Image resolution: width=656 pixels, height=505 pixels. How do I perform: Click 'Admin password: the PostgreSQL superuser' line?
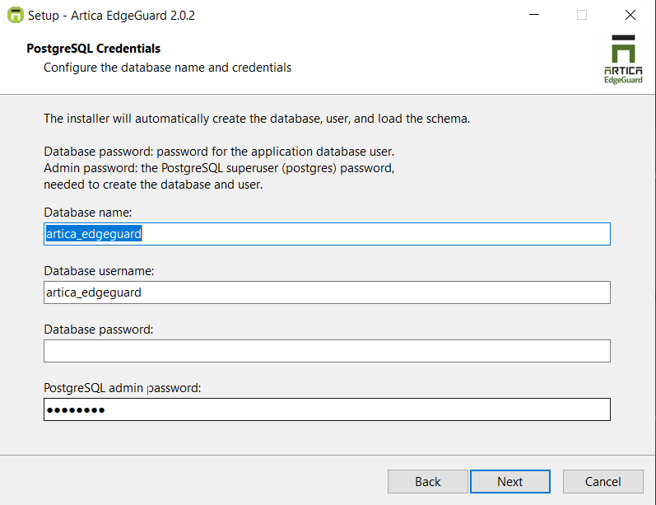[219, 168]
